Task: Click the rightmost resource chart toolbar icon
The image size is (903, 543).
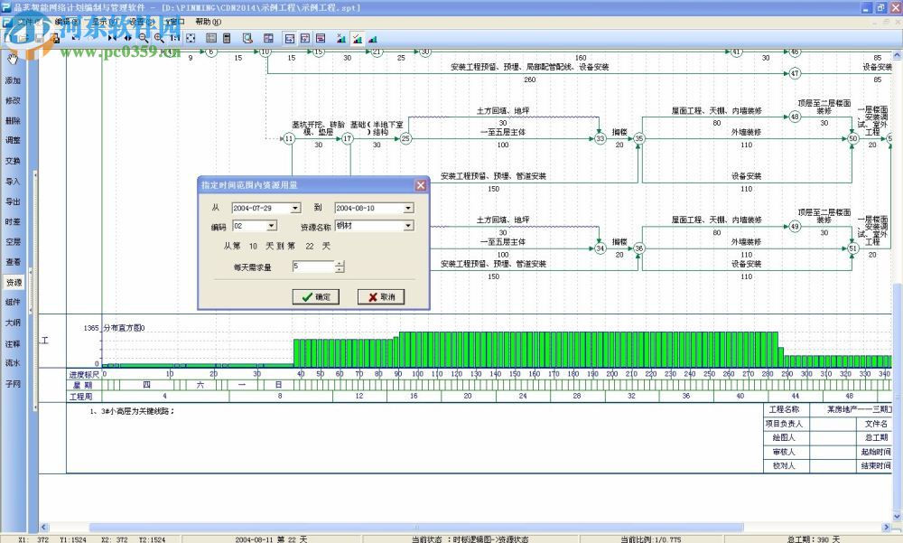Action: coord(373,39)
